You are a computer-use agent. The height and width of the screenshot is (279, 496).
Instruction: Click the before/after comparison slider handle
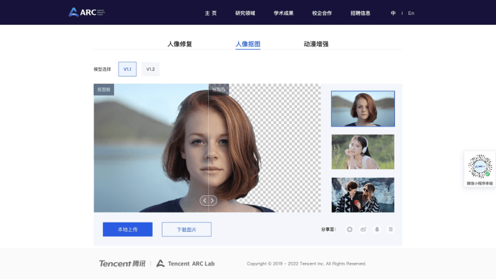click(209, 200)
